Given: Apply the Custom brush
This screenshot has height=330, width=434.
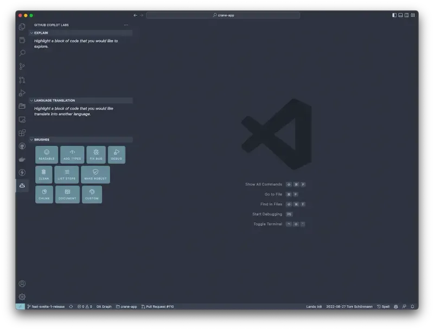Looking at the screenshot, I should point(92,195).
